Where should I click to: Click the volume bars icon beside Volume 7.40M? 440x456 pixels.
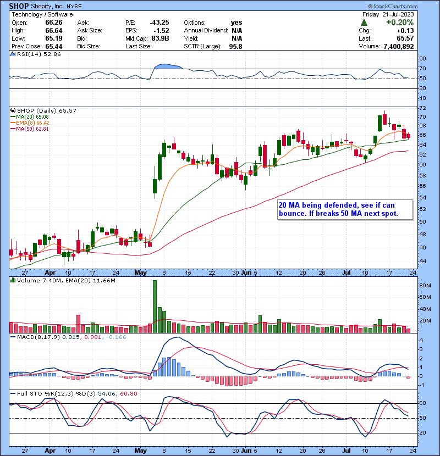(x=13, y=280)
